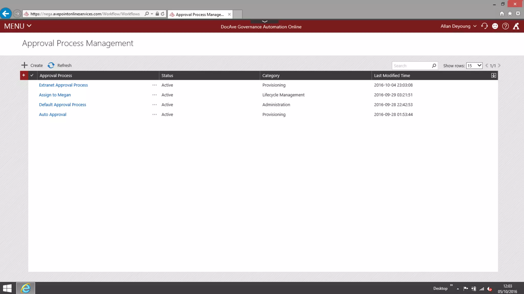Click the Create plus icon
The width and height of the screenshot is (524, 294).
(24, 65)
